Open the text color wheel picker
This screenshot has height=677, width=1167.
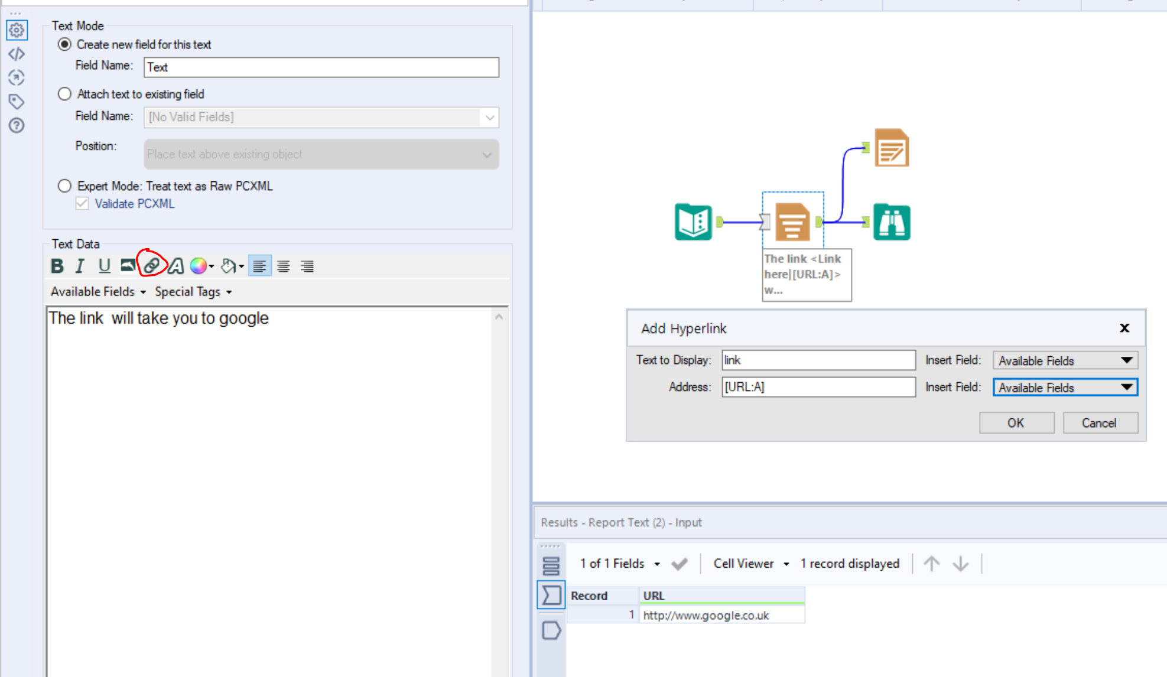199,266
